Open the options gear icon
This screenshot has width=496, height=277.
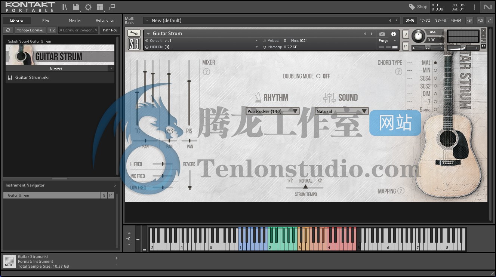[x=88, y=7]
